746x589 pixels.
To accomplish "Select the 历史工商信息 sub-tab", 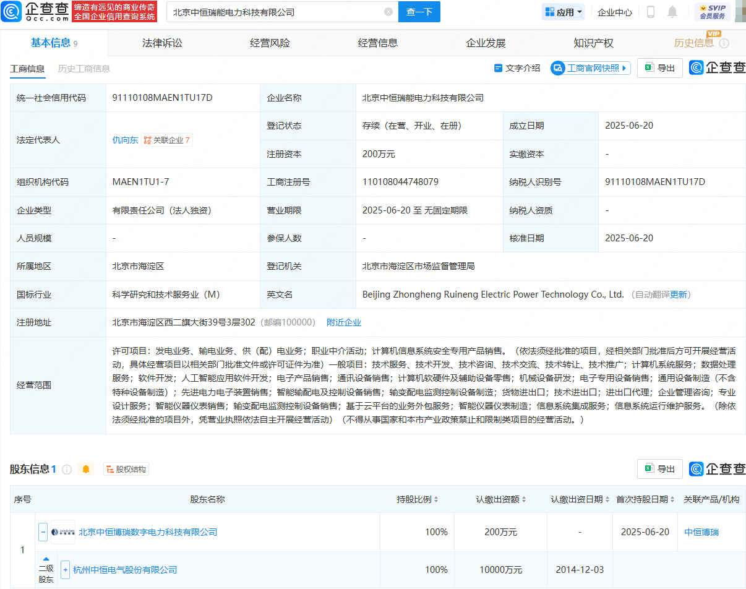I will (84, 69).
